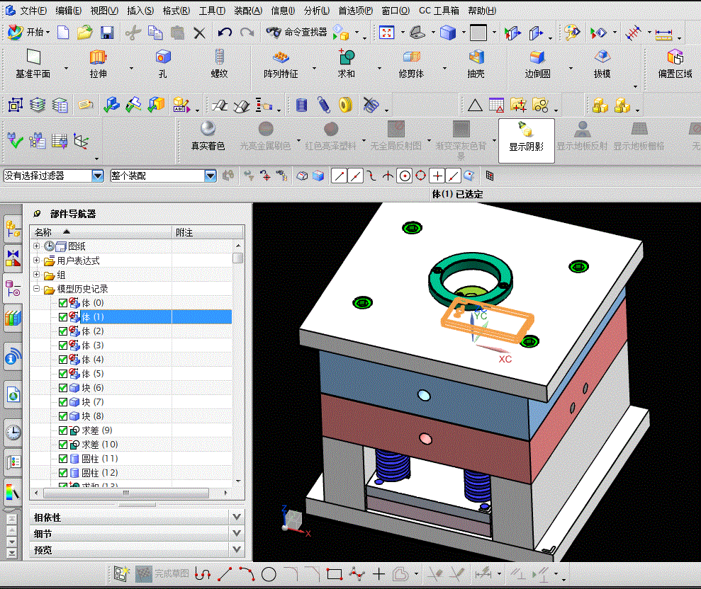The image size is (701, 589).
Task: Uncheck the 体 (0) feature checkbox
Action: point(63,303)
